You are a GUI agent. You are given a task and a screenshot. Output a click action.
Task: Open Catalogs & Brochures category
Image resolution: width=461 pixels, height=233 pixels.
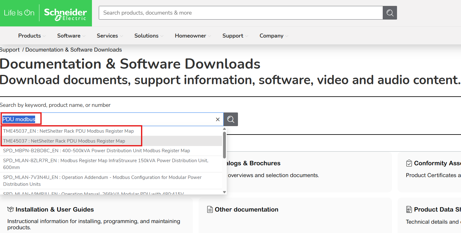coord(254,163)
